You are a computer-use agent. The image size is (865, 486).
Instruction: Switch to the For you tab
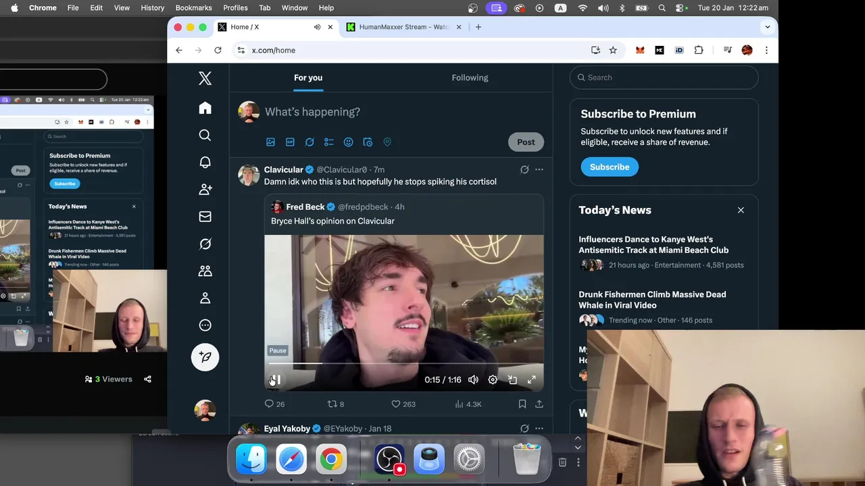pyautogui.click(x=308, y=78)
